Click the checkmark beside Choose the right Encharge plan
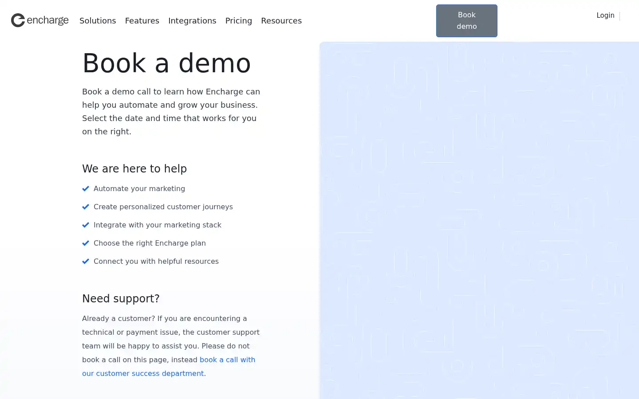Image resolution: width=639 pixels, height=399 pixels. 86,243
